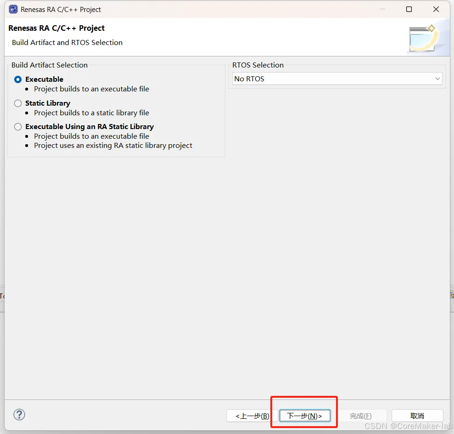Image resolution: width=454 pixels, height=434 pixels.
Task: Click the 'Build Artifact Selection' group label
Action: 50,65
